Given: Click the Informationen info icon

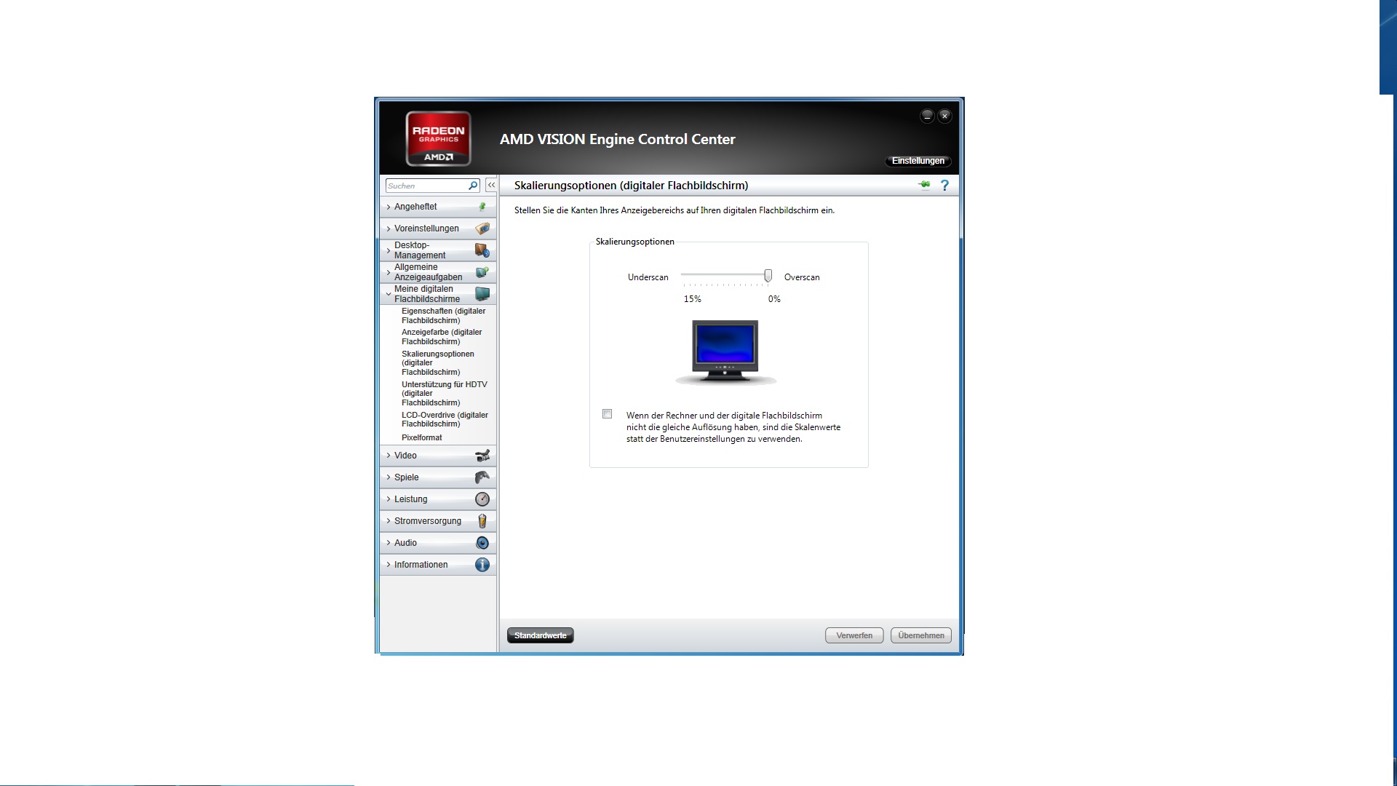Looking at the screenshot, I should [482, 565].
